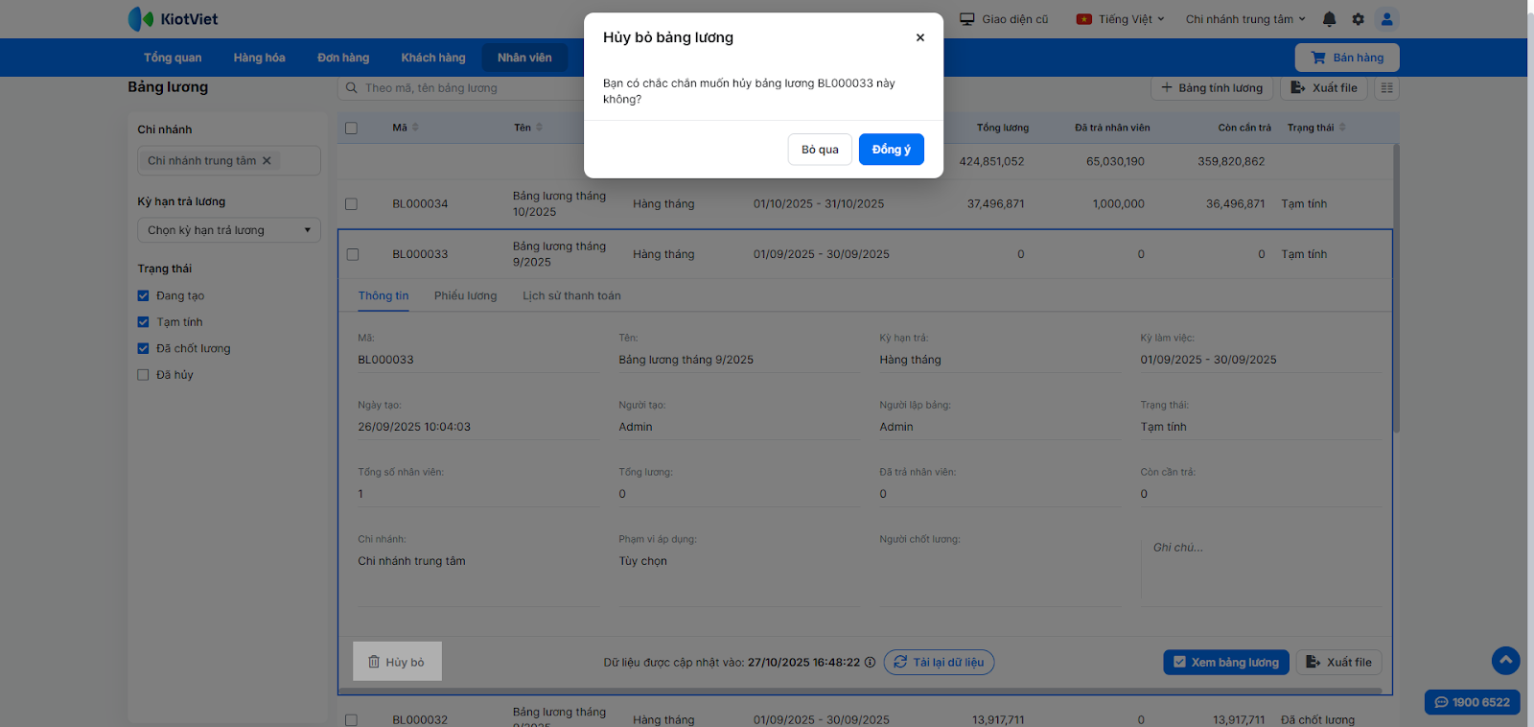The height and width of the screenshot is (727, 1534).
Task: Click the search magnifier icon
Action: click(x=352, y=88)
